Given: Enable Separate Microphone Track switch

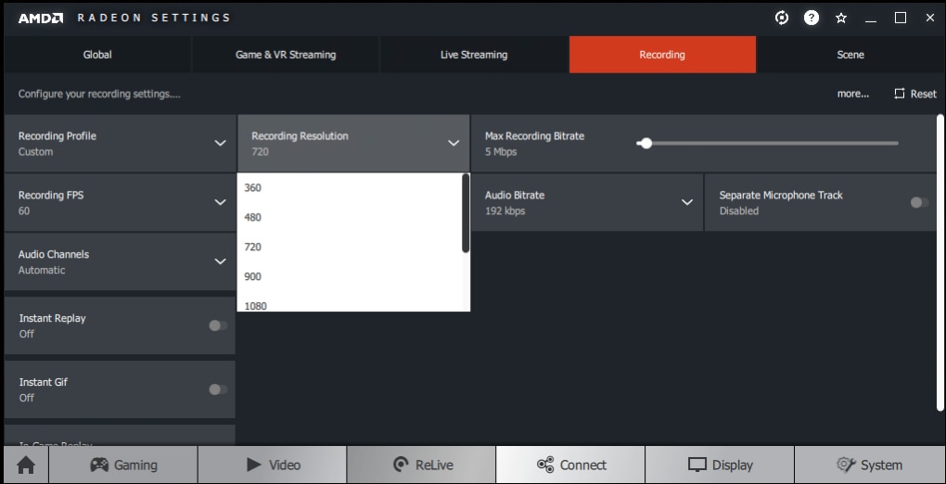Looking at the screenshot, I should (x=919, y=202).
